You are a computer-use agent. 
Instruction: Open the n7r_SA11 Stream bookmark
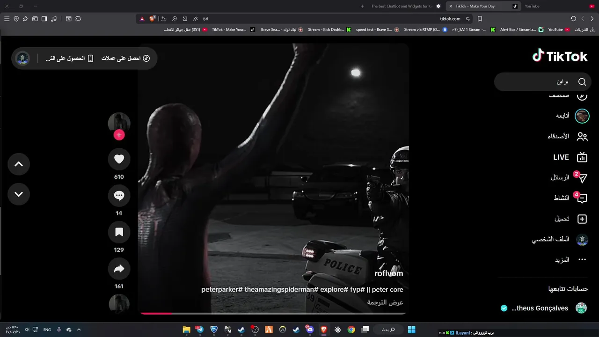[x=473, y=29]
